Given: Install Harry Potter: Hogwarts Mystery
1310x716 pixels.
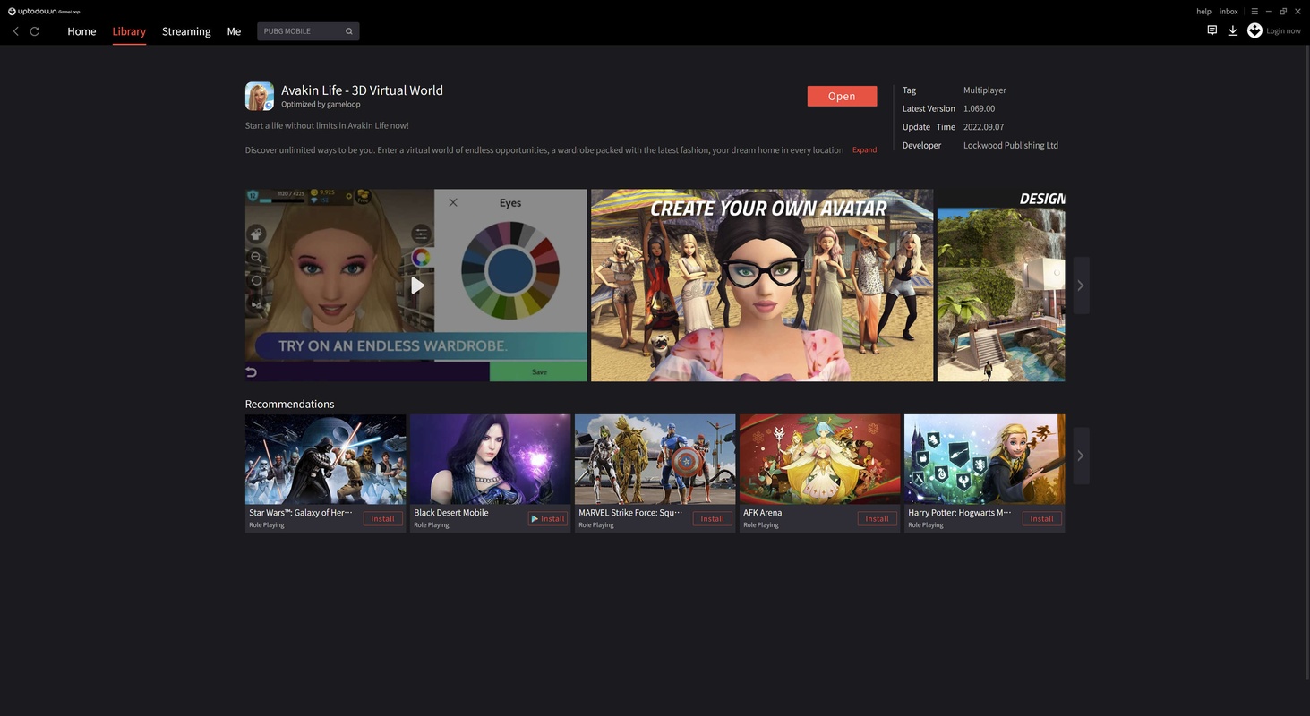Looking at the screenshot, I should click(x=1041, y=519).
